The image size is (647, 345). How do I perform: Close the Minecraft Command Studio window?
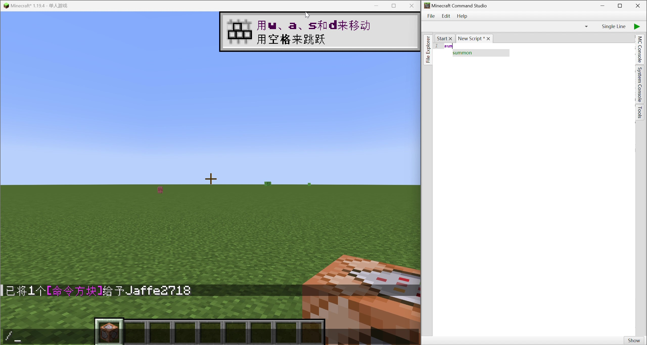pyautogui.click(x=638, y=6)
